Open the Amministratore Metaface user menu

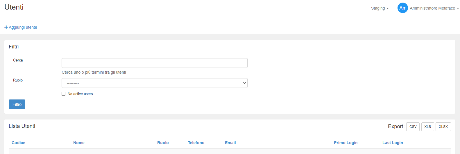pos(434,8)
